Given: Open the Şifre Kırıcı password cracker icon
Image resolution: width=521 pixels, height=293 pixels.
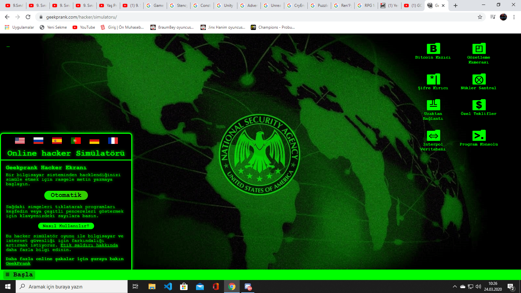Looking at the screenshot, I should click(x=433, y=79).
